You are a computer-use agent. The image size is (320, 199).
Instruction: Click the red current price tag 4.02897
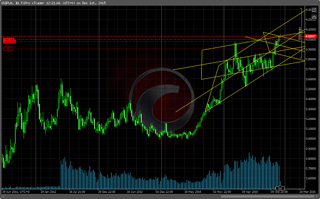click(x=310, y=36)
